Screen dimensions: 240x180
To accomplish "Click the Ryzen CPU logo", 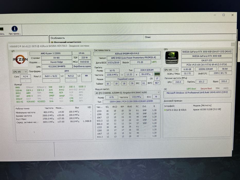I will point(20,59).
